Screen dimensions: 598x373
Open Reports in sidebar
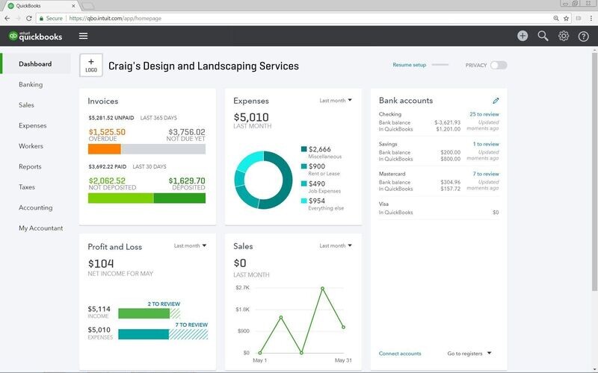30,166
